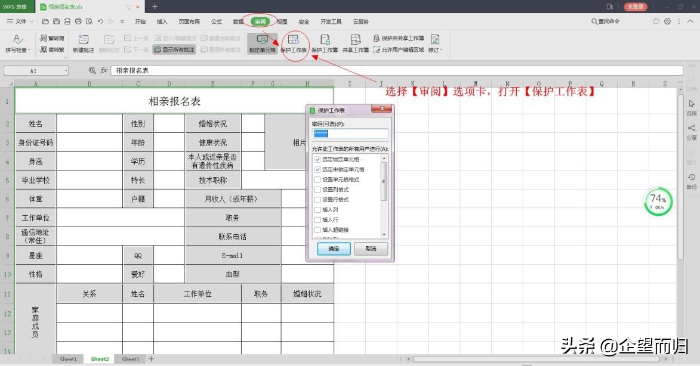Cancel the dialog with 取消 button
Screen dimensions: 700x366
tap(371, 249)
